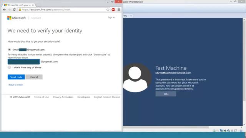Click '© 2015 Microsoft' footer text
Viewport: 246px width, 138px height.
[20, 97]
